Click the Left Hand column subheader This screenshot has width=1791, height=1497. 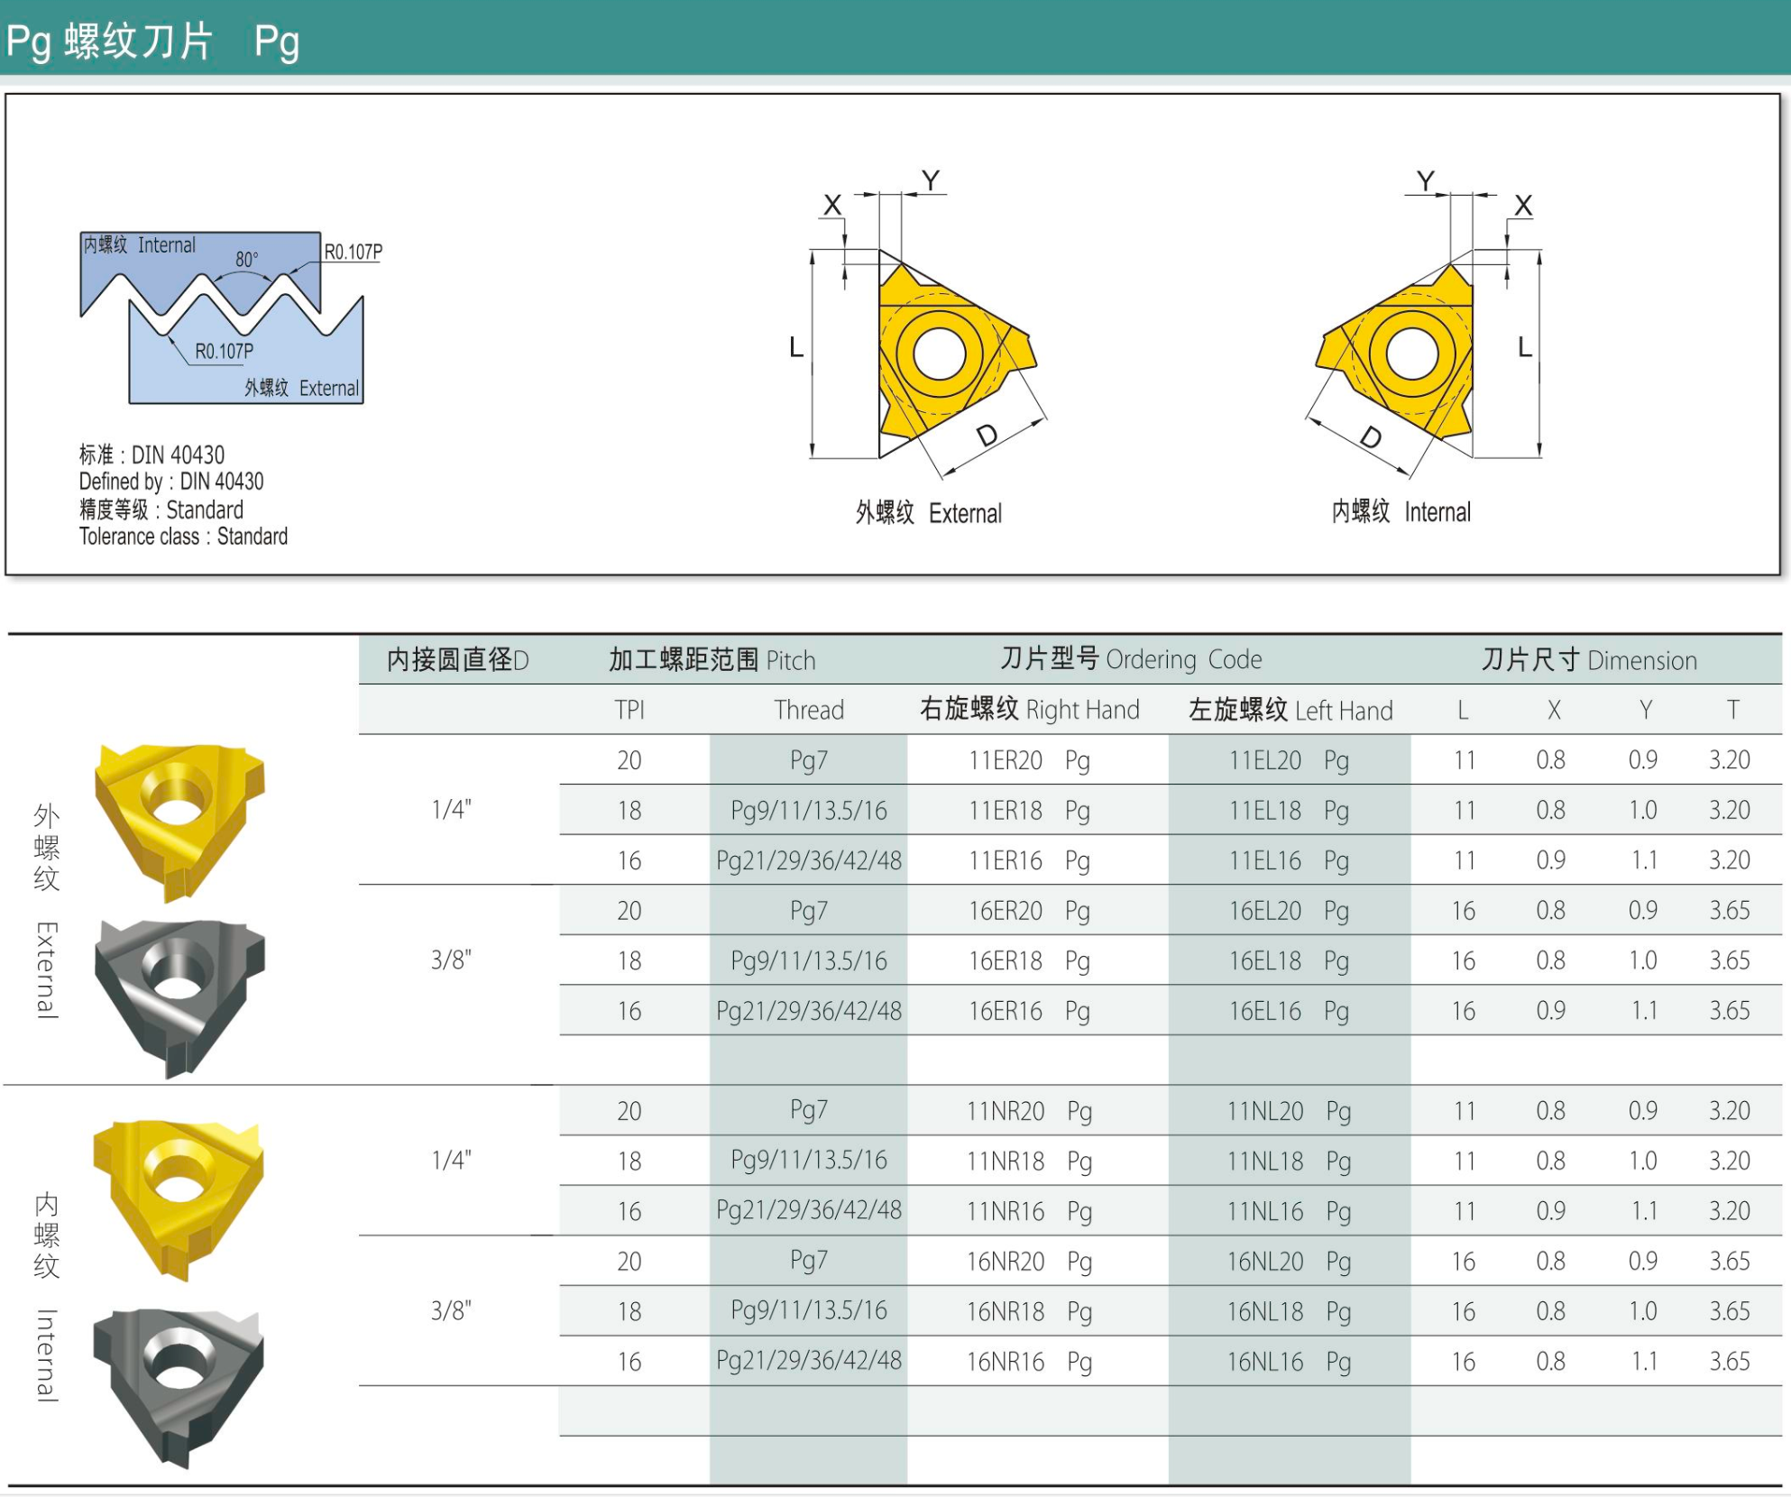[1290, 710]
